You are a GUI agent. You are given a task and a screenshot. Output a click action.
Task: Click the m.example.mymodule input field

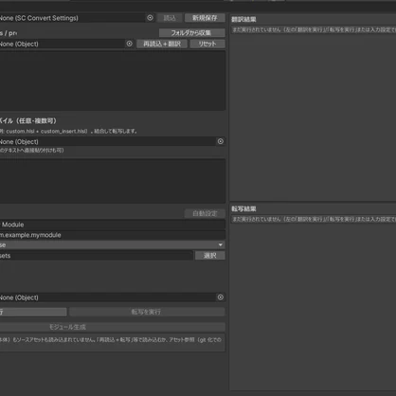(113, 235)
